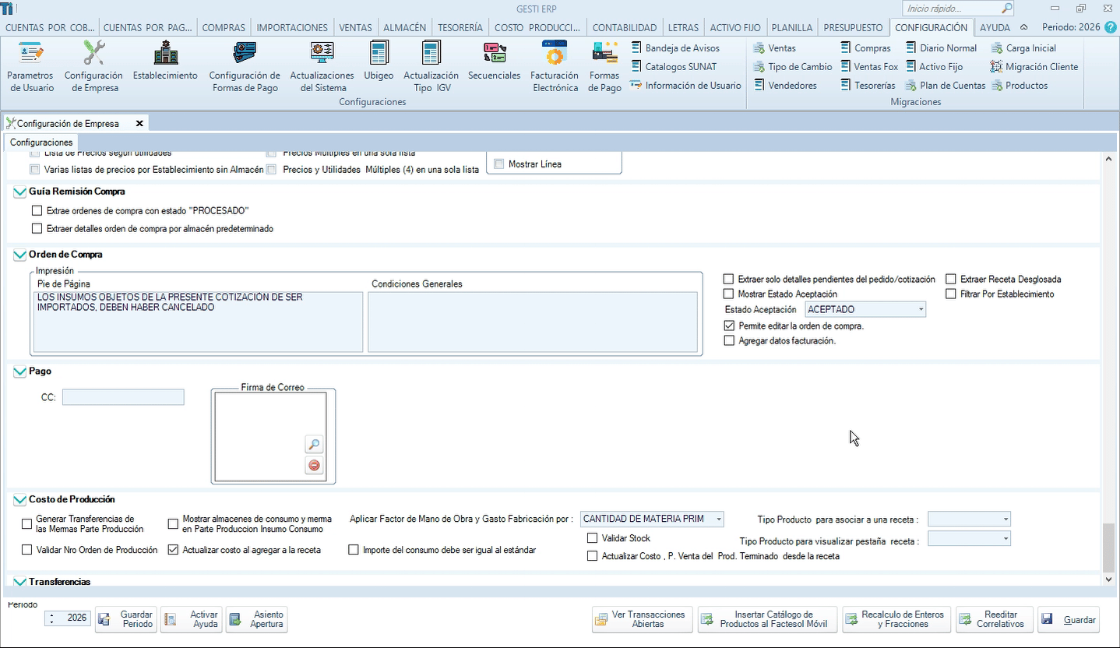Click the CC email input field
The height and width of the screenshot is (648, 1120).
[123, 397]
